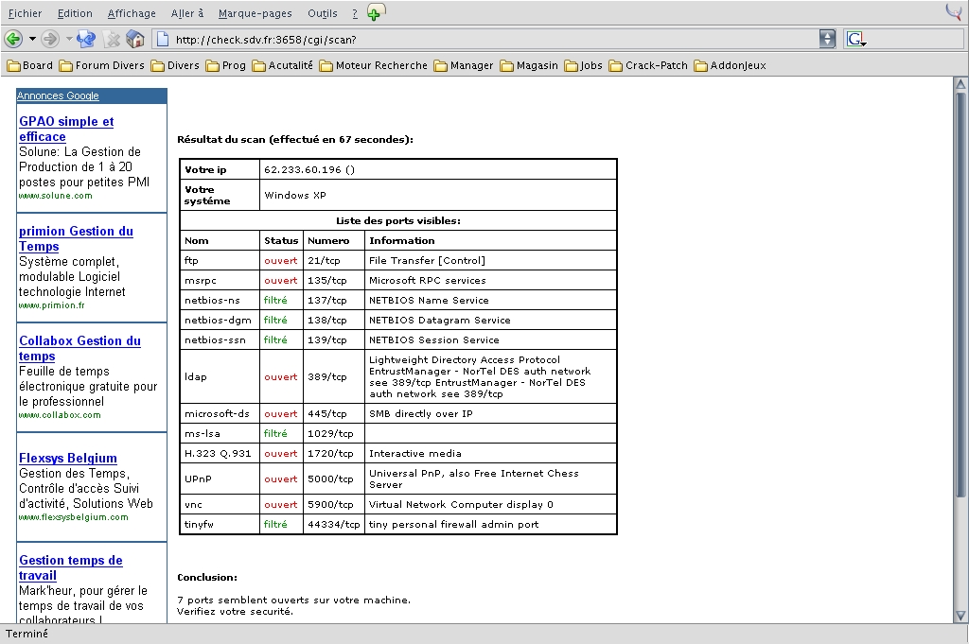969x644 pixels.
Task: Click the 'NETBIOS Datagram Service' information cell
Action: coord(490,320)
